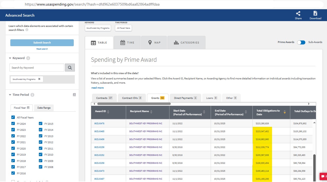Screen dimensions: 327x182
Task: Click the Search by Keyword input field
Action: [x=37, y=68]
